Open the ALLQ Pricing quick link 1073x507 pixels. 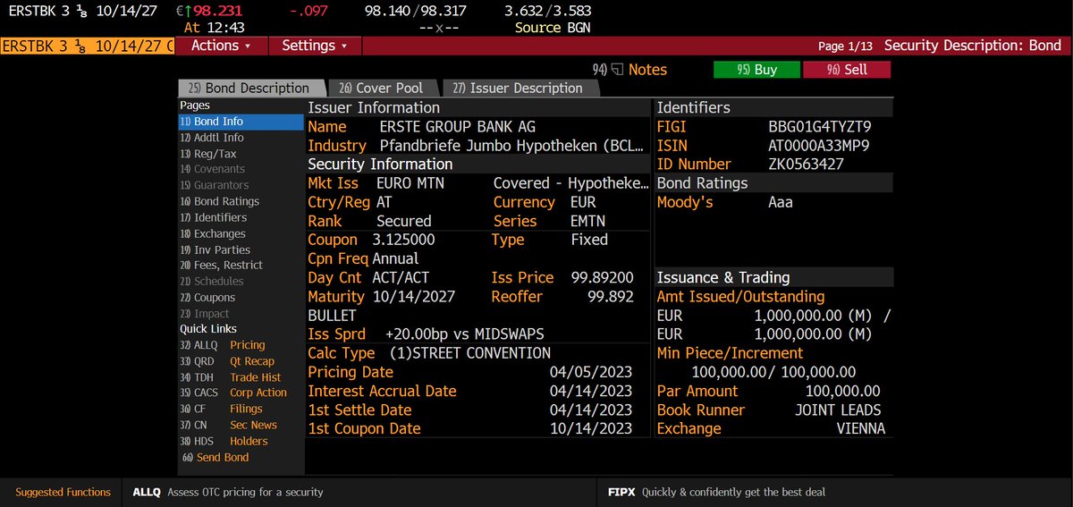pos(224,345)
